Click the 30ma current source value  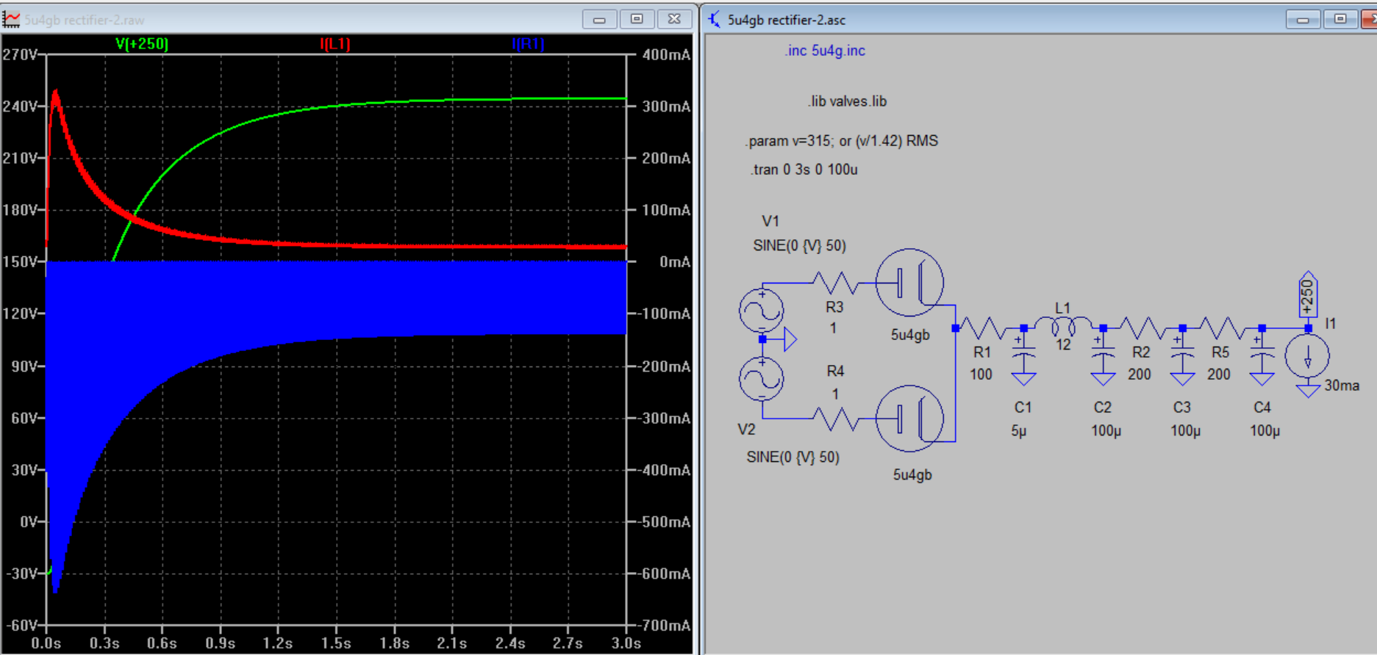tap(1341, 386)
